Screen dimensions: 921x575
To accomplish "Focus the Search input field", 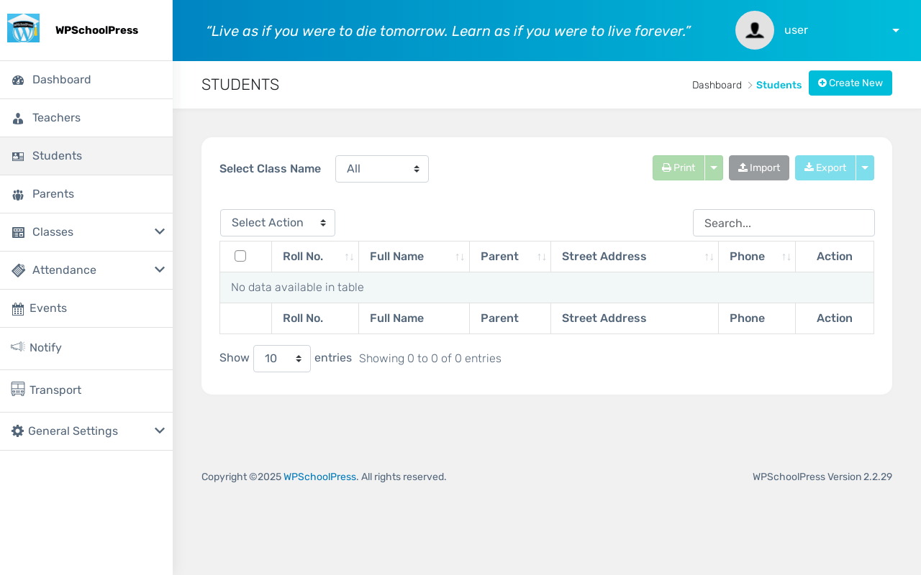I will click(x=784, y=223).
